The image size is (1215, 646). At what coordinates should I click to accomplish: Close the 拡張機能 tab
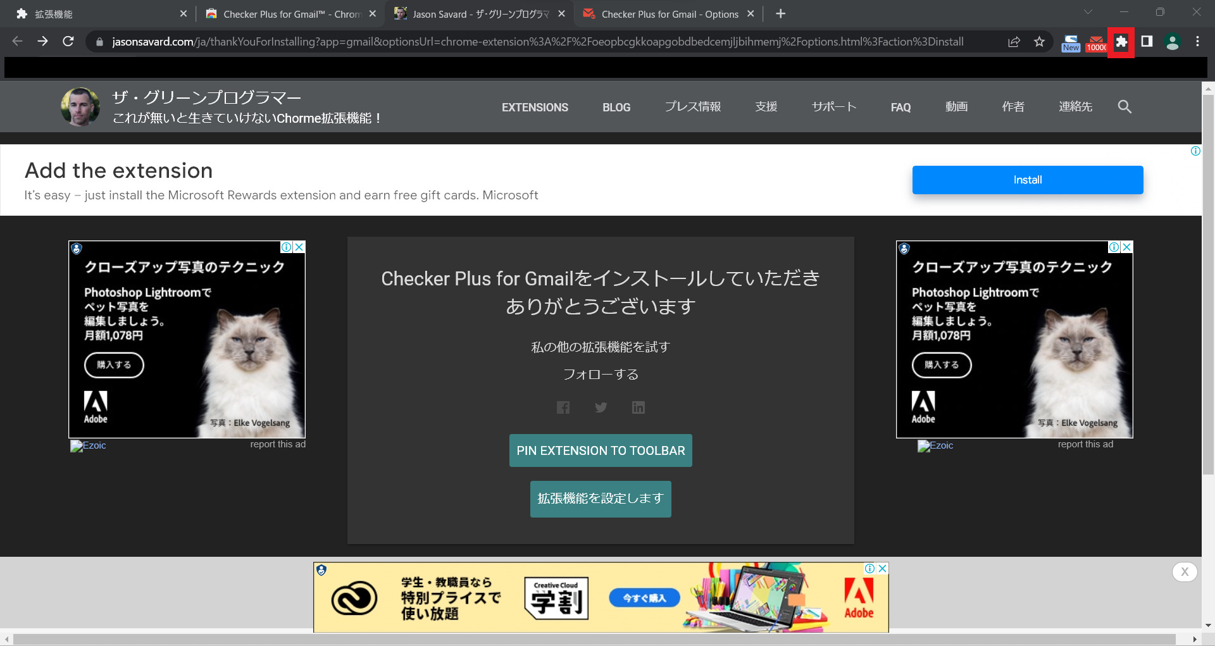pyautogui.click(x=184, y=14)
